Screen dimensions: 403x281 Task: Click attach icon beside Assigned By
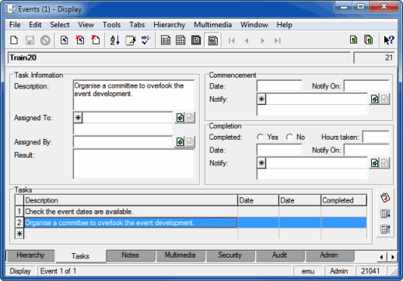click(180, 142)
